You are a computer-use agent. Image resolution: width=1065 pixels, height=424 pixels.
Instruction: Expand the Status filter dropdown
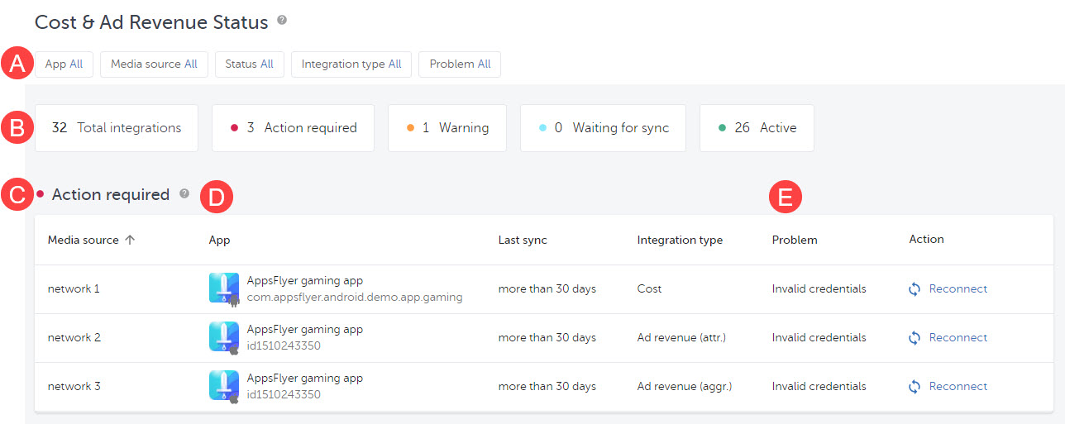pyautogui.click(x=249, y=64)
